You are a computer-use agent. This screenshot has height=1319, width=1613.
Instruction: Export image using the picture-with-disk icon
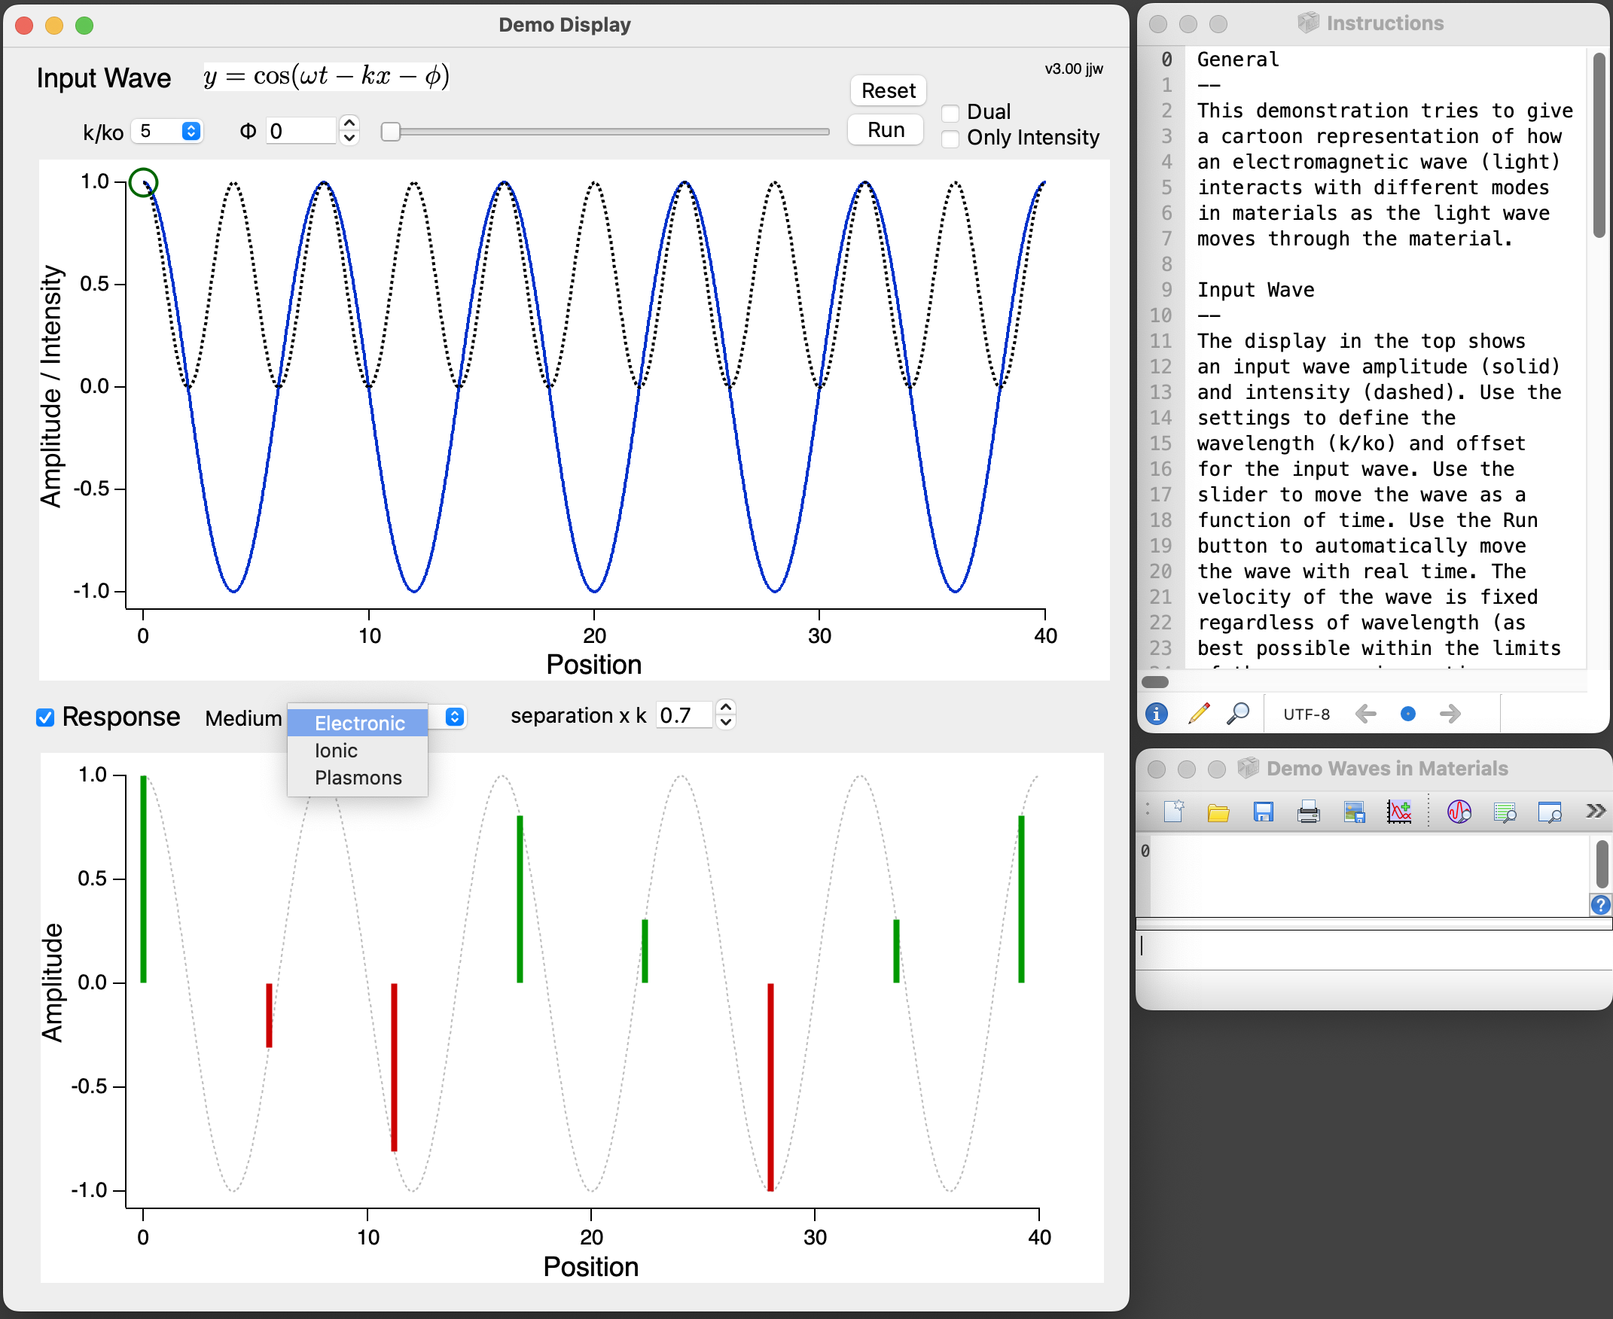click(x=1355, y=811)
